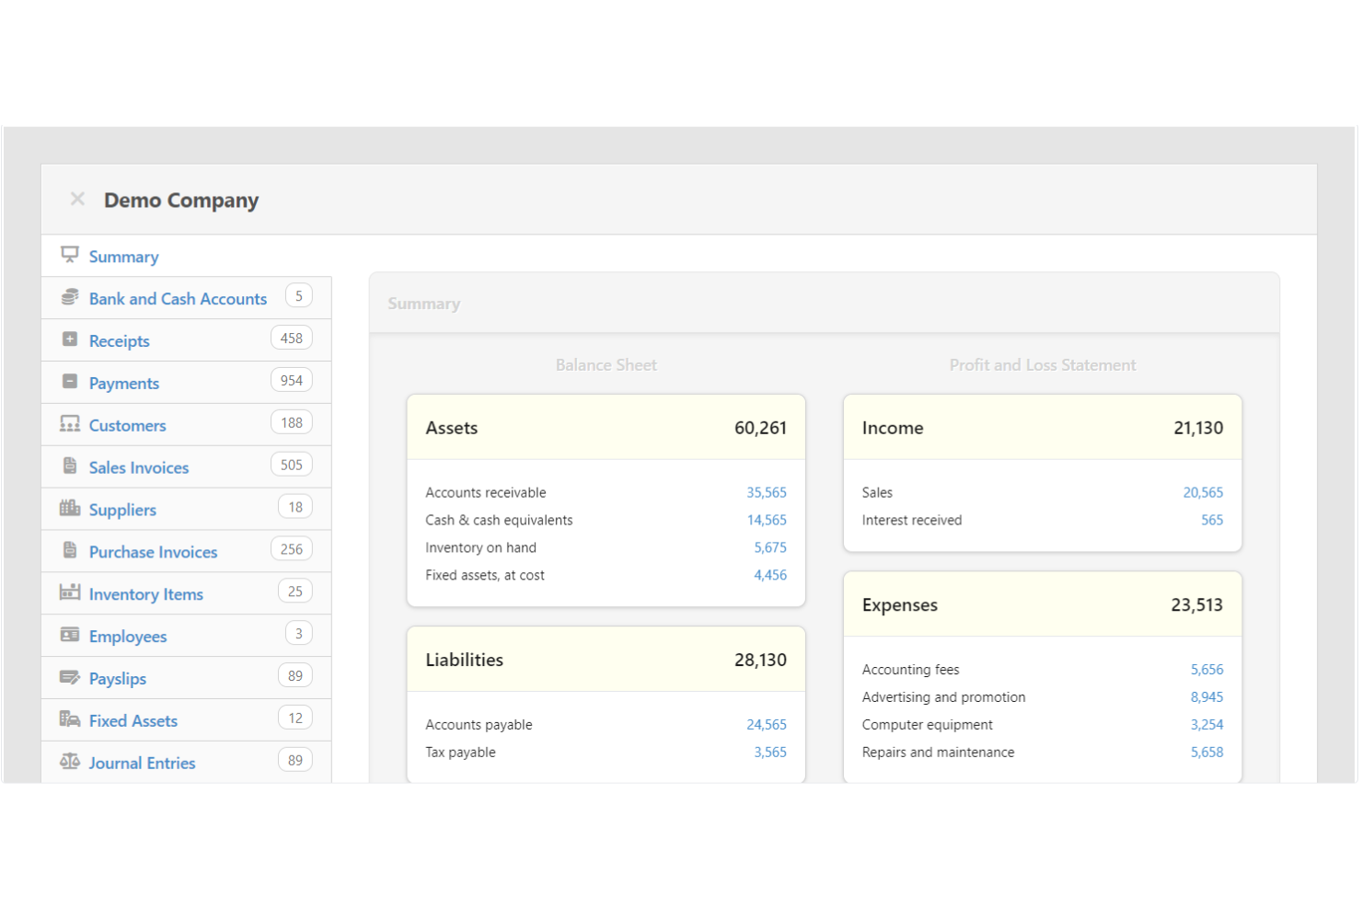Screen dimensions: 1362x908
Task: Open the Customers list
Action: tap(127, 426)
